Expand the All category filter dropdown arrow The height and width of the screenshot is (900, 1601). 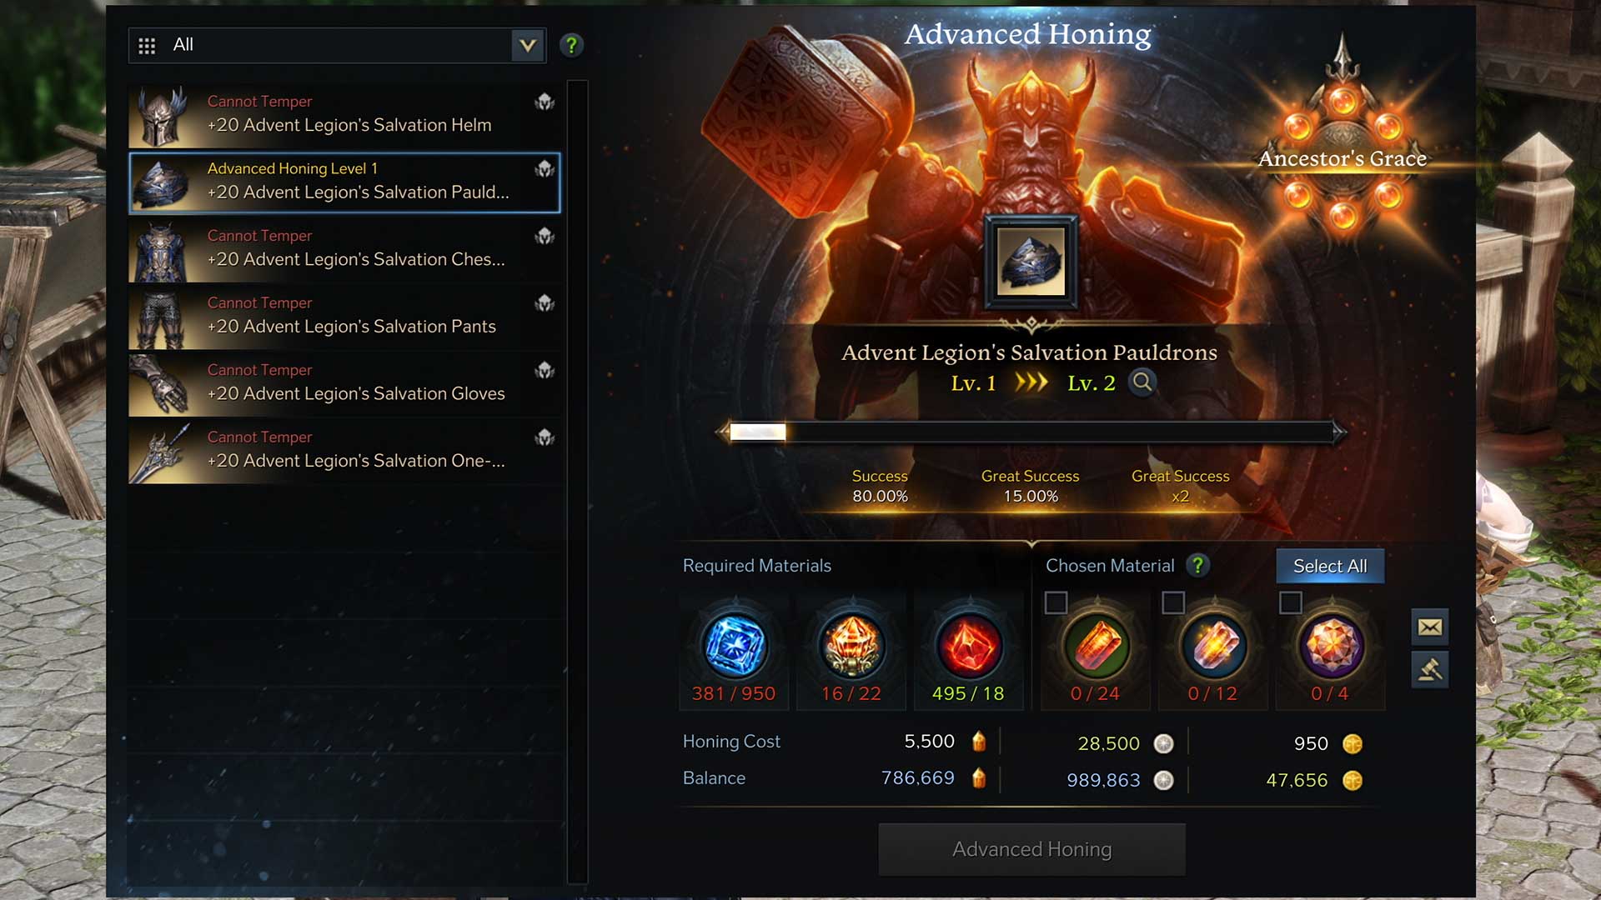coord(528,45)
